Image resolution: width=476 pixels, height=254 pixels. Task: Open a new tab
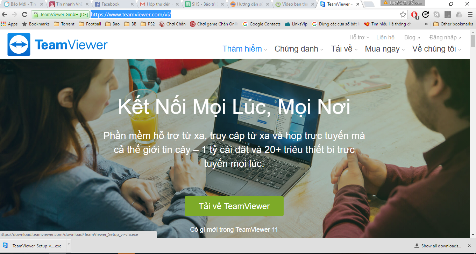369,4
